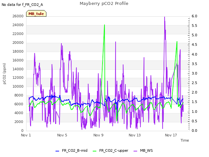Toggle the FR_CO2_B-mid legend entry
Image resolution: width=209 pixels, height=157 pixels.
point(72,150)
